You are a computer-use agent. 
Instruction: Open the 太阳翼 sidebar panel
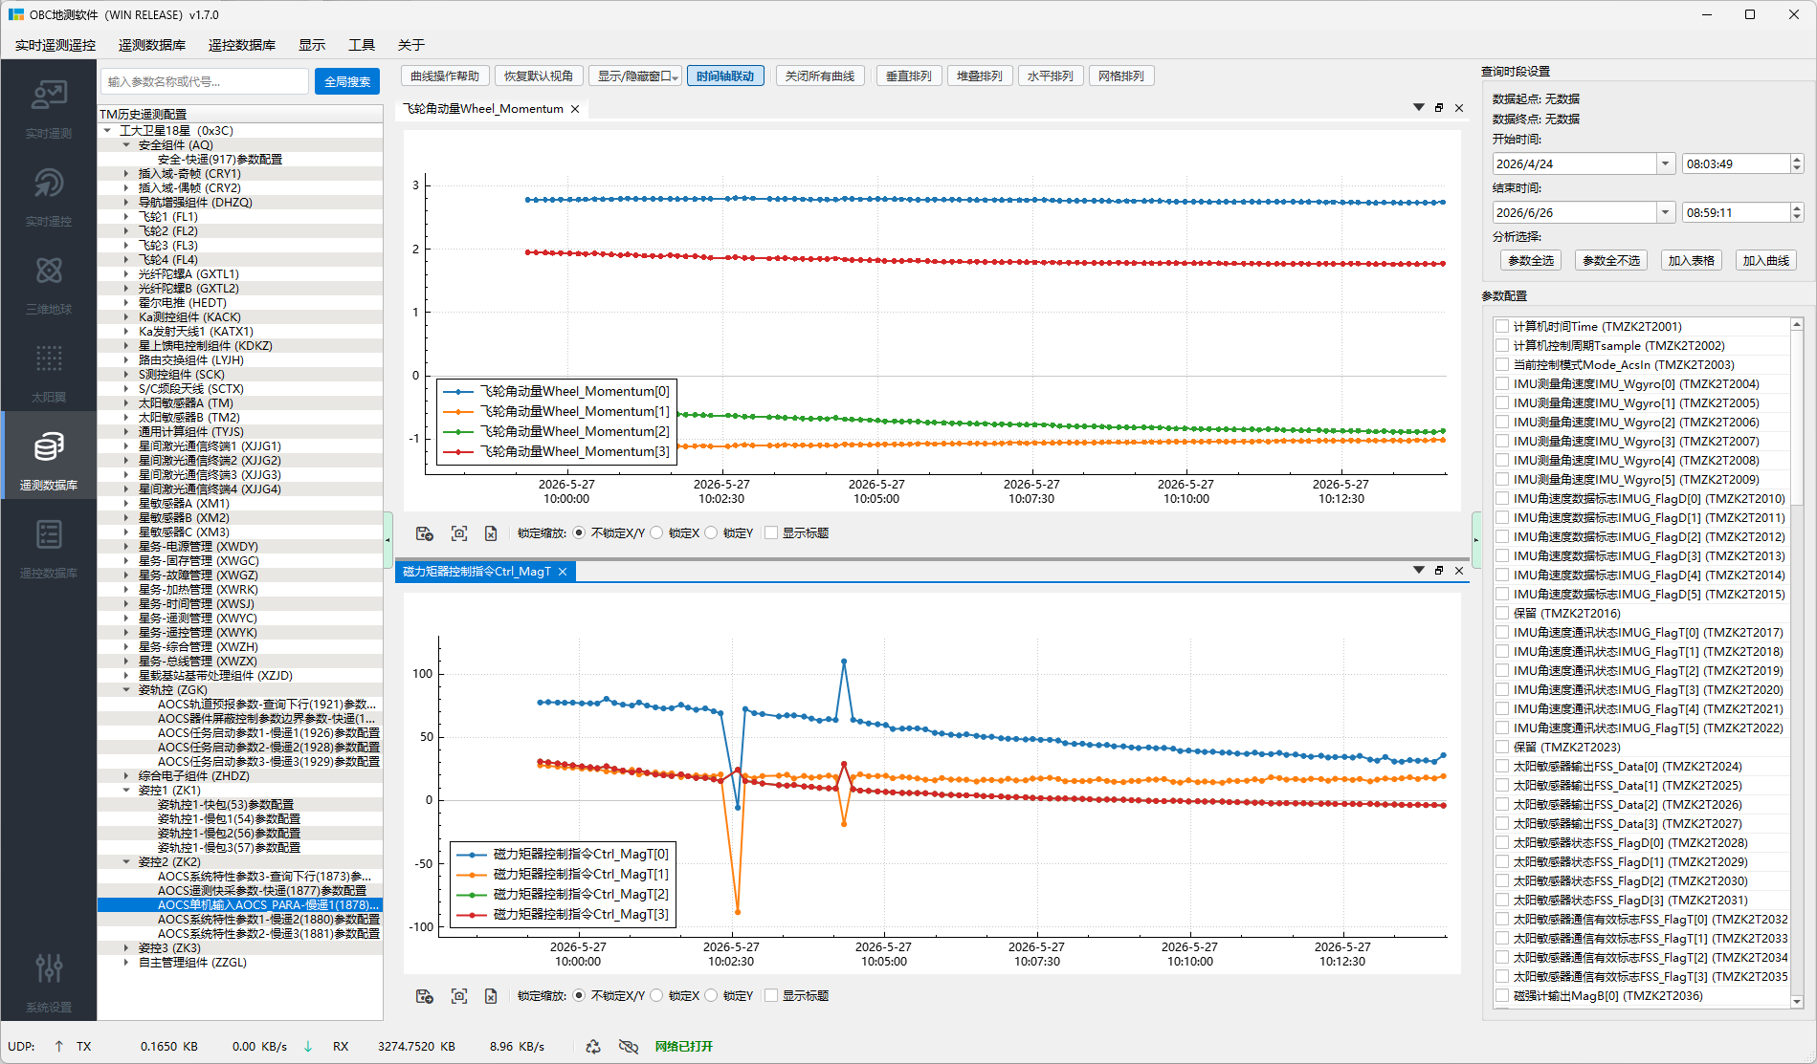click(49, 374)
